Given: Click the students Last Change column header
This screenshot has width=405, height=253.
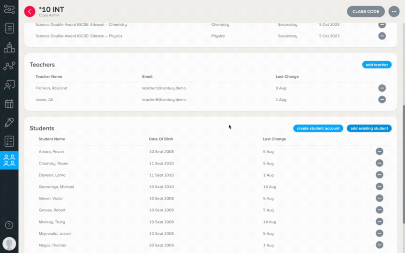Looking at the screenshot, I should point(274,139).
